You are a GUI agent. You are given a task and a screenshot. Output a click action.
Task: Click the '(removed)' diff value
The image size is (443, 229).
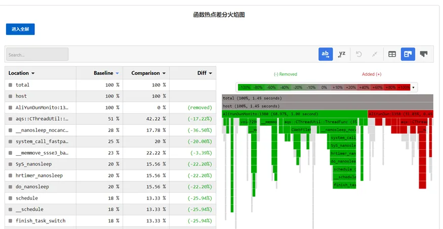pyautogui.click(x=200, y=108)
